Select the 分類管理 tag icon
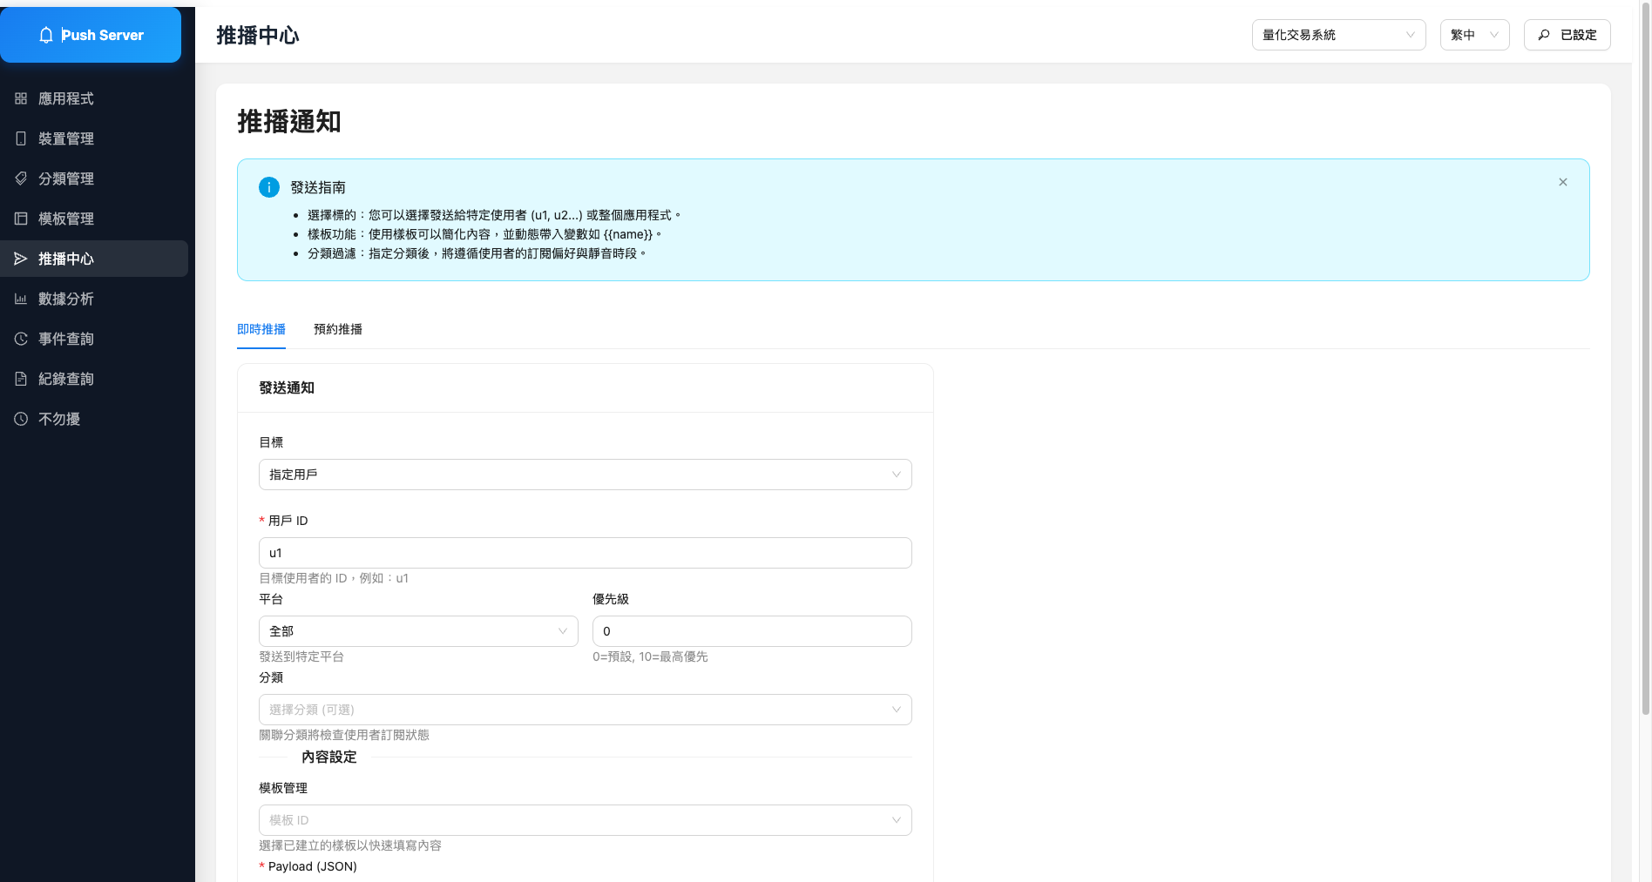Viewport: 1652px width, 882px height. click(x=21, y=178)
